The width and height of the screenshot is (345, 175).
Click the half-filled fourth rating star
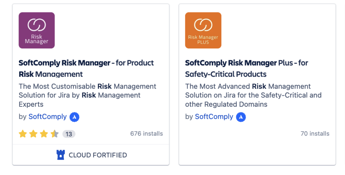55,134
